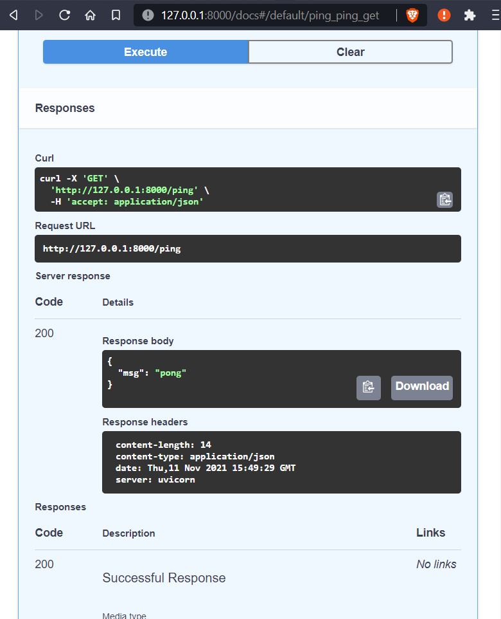Open Brave Shields lion icon
The height and width of the screenshot is (619, 501).
point(412,15)
